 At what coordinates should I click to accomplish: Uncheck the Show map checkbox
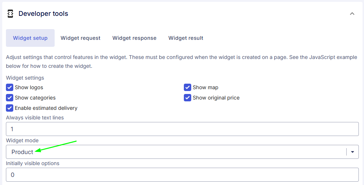188,87
